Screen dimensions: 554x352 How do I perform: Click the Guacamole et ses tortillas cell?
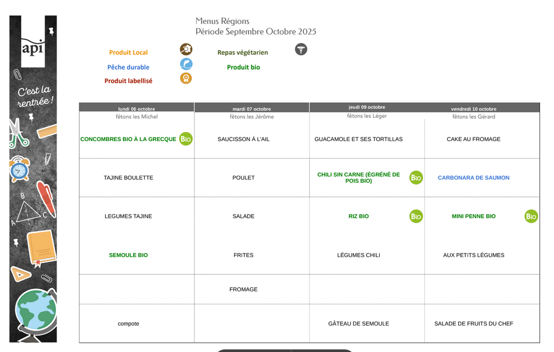coord(358,139)
